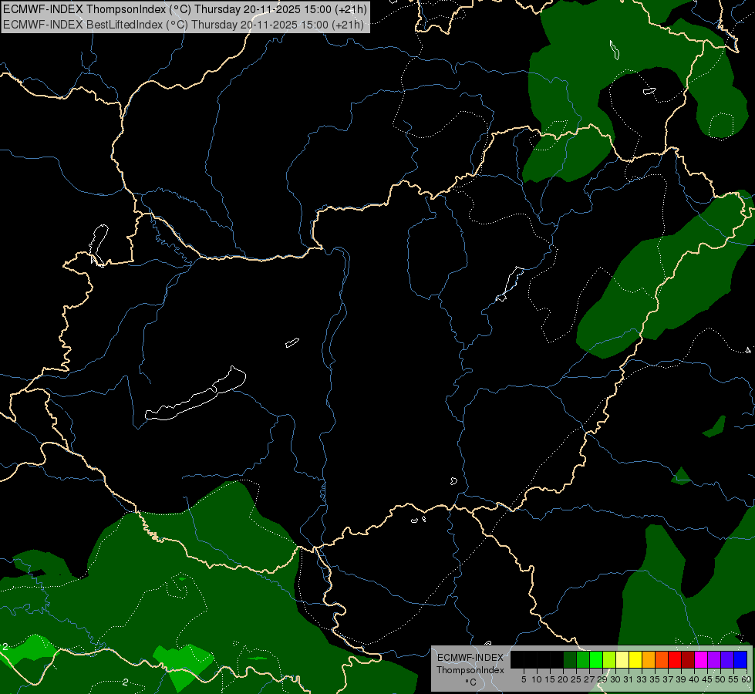The height and width of the screenshot is (694, 755).
Task: Pick the lime 29–30 legend swatch
Action: (609, 659)
